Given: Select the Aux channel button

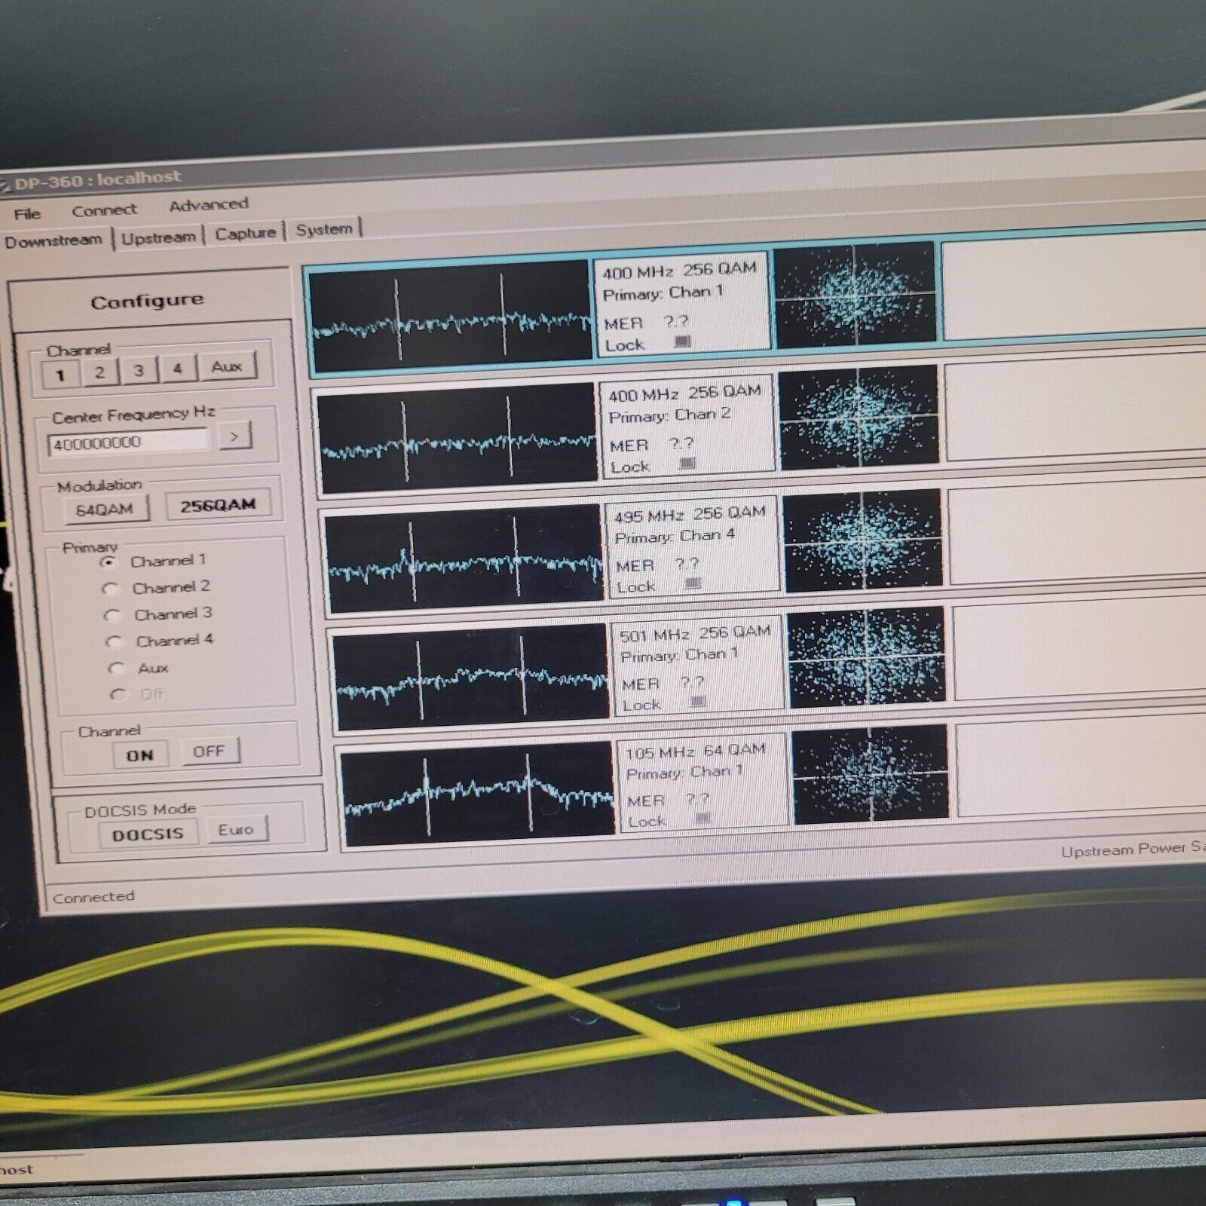Looking at the screenshot, I should pos(227,366).
